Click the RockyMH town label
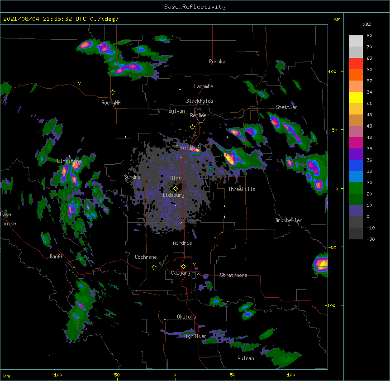Screen dimensions: 390x381 (x=111, y=103)
